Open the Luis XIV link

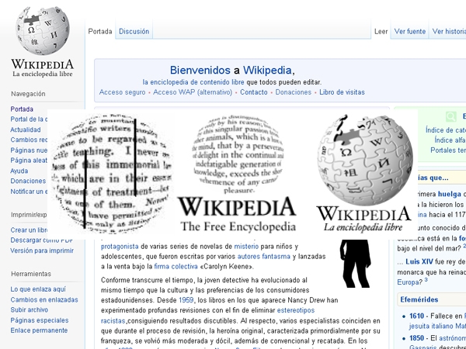click(x=419, y=262)
